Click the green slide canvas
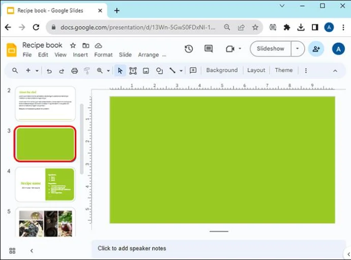This screenshot has width=351, height=260. point(222,160)
